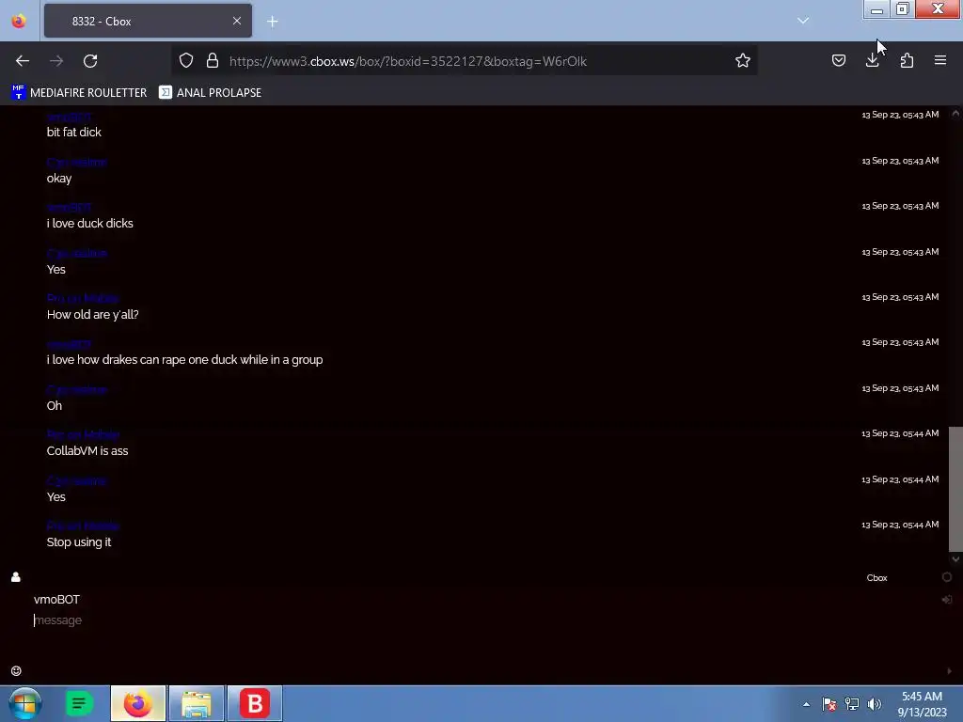Open the emoji smiley picker
This screenshot has width=963, height=722.
pyautogui.click(x=16, y=670)
